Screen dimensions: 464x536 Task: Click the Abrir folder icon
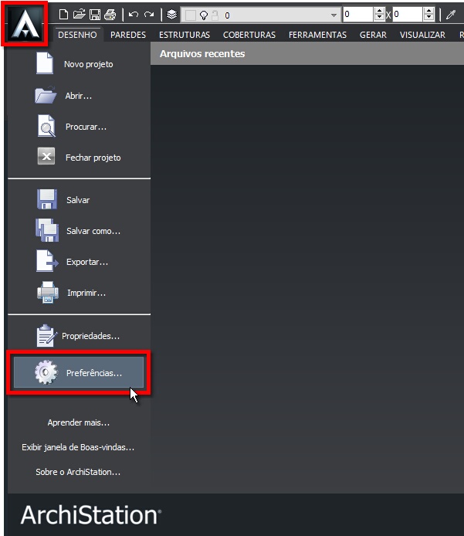(46, 95)
